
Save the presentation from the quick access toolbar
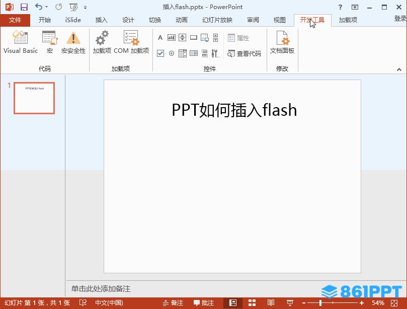[x=24, y=7]
